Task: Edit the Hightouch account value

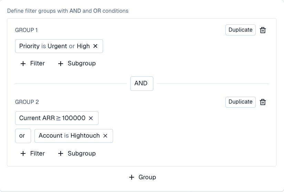Action: click(85, 136)
